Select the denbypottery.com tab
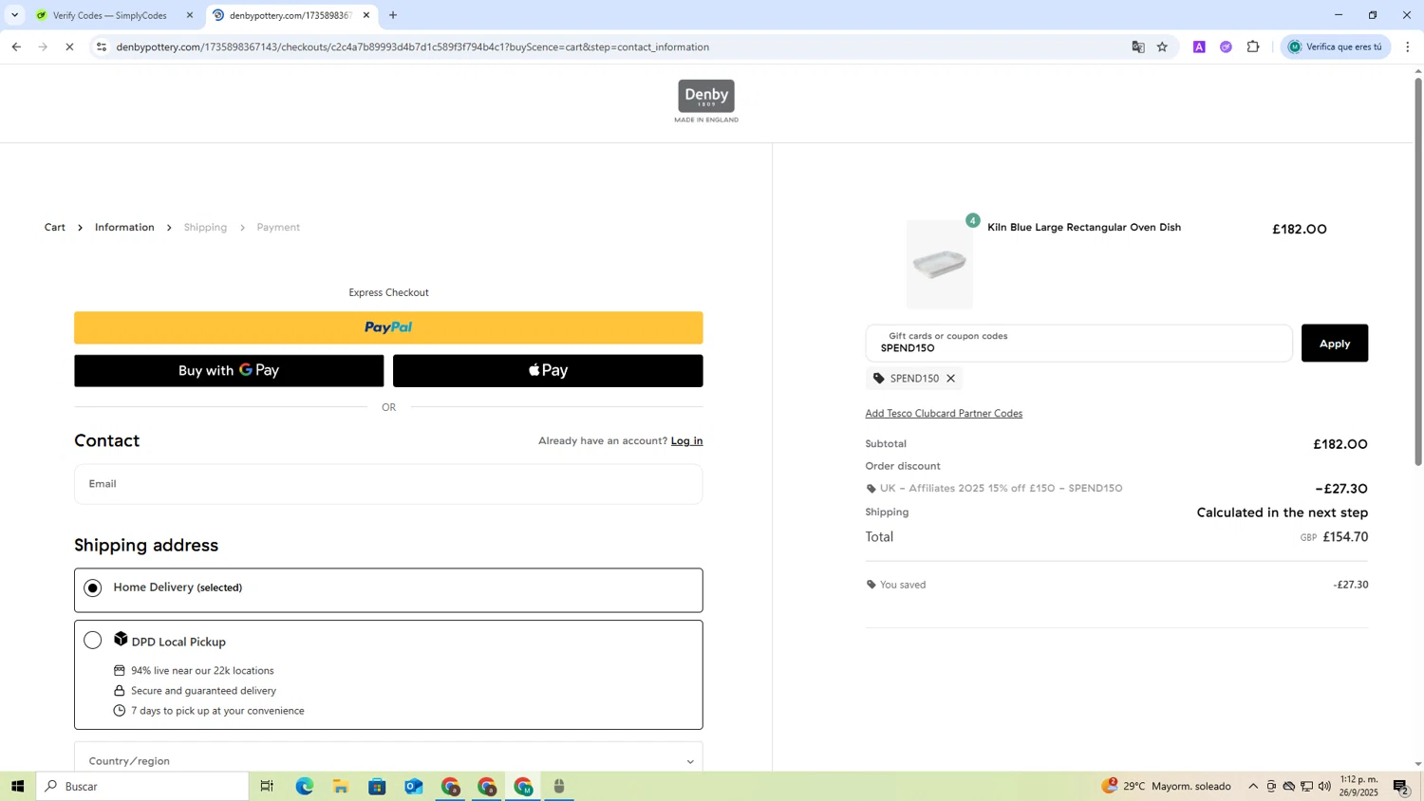 coord(291,15)
